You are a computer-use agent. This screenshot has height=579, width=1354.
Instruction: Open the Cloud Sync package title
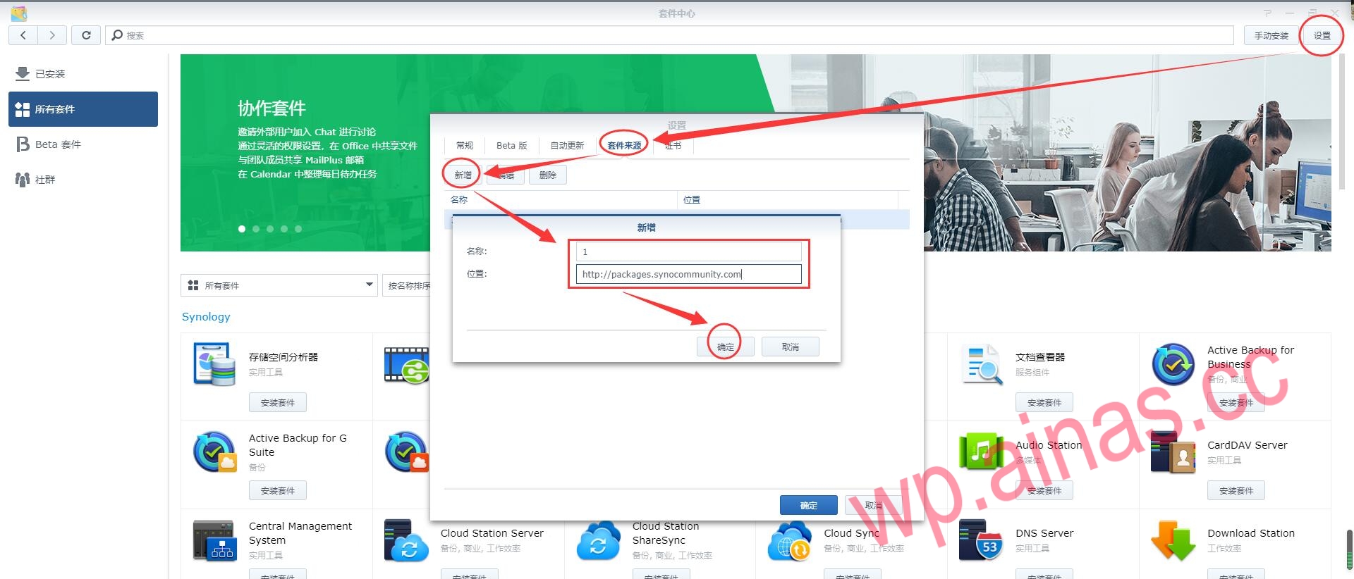pos(852,533)
